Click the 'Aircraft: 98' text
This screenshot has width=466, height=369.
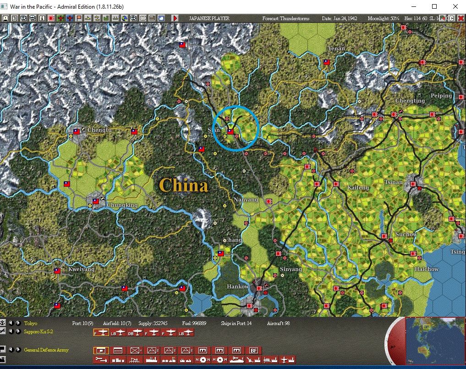click(x=278, y=323)
